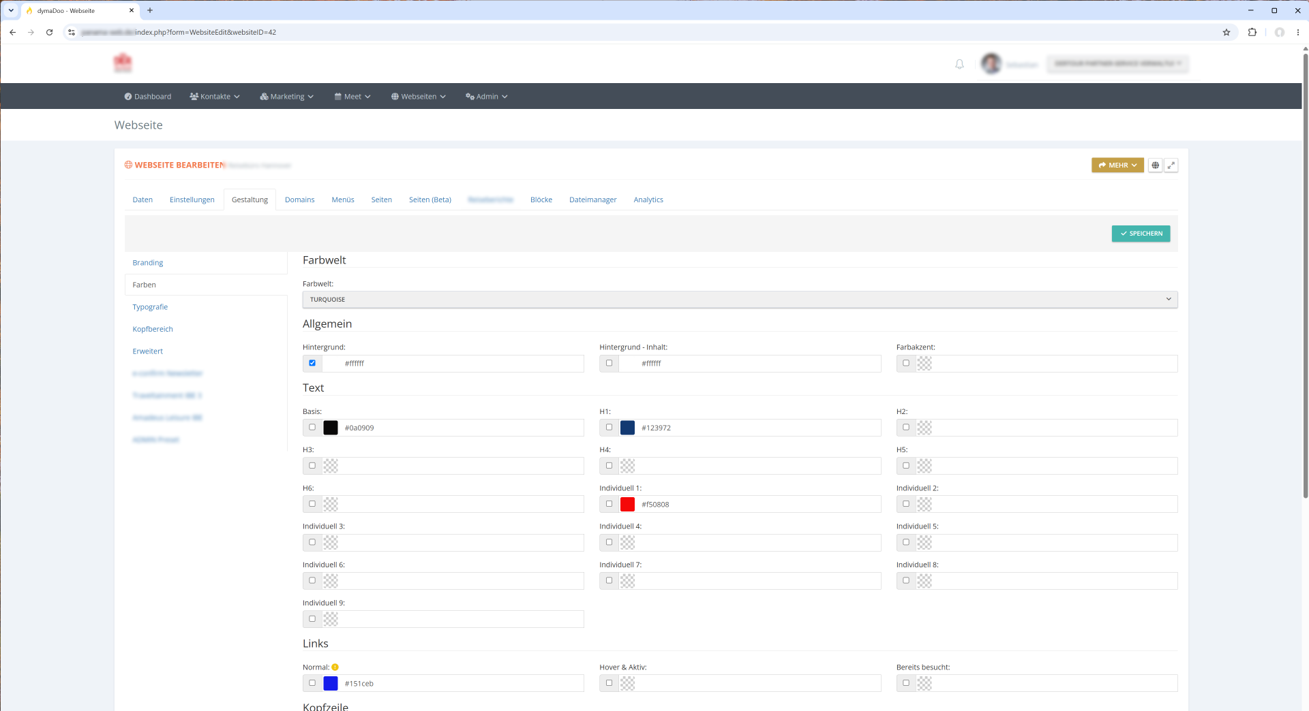Open the account selector dropdown in header

[1117, 63]
